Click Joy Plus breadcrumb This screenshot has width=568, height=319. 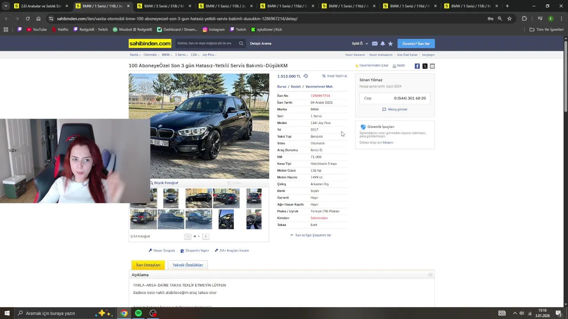coord(208,55)
